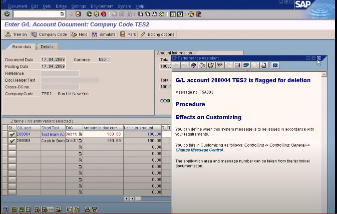The image size is (337, 214).
Task: Switch to the Basic data tab
Action: click(x=22, y=47)
